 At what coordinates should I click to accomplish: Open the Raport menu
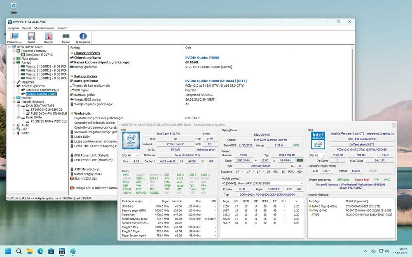point(26,28)
